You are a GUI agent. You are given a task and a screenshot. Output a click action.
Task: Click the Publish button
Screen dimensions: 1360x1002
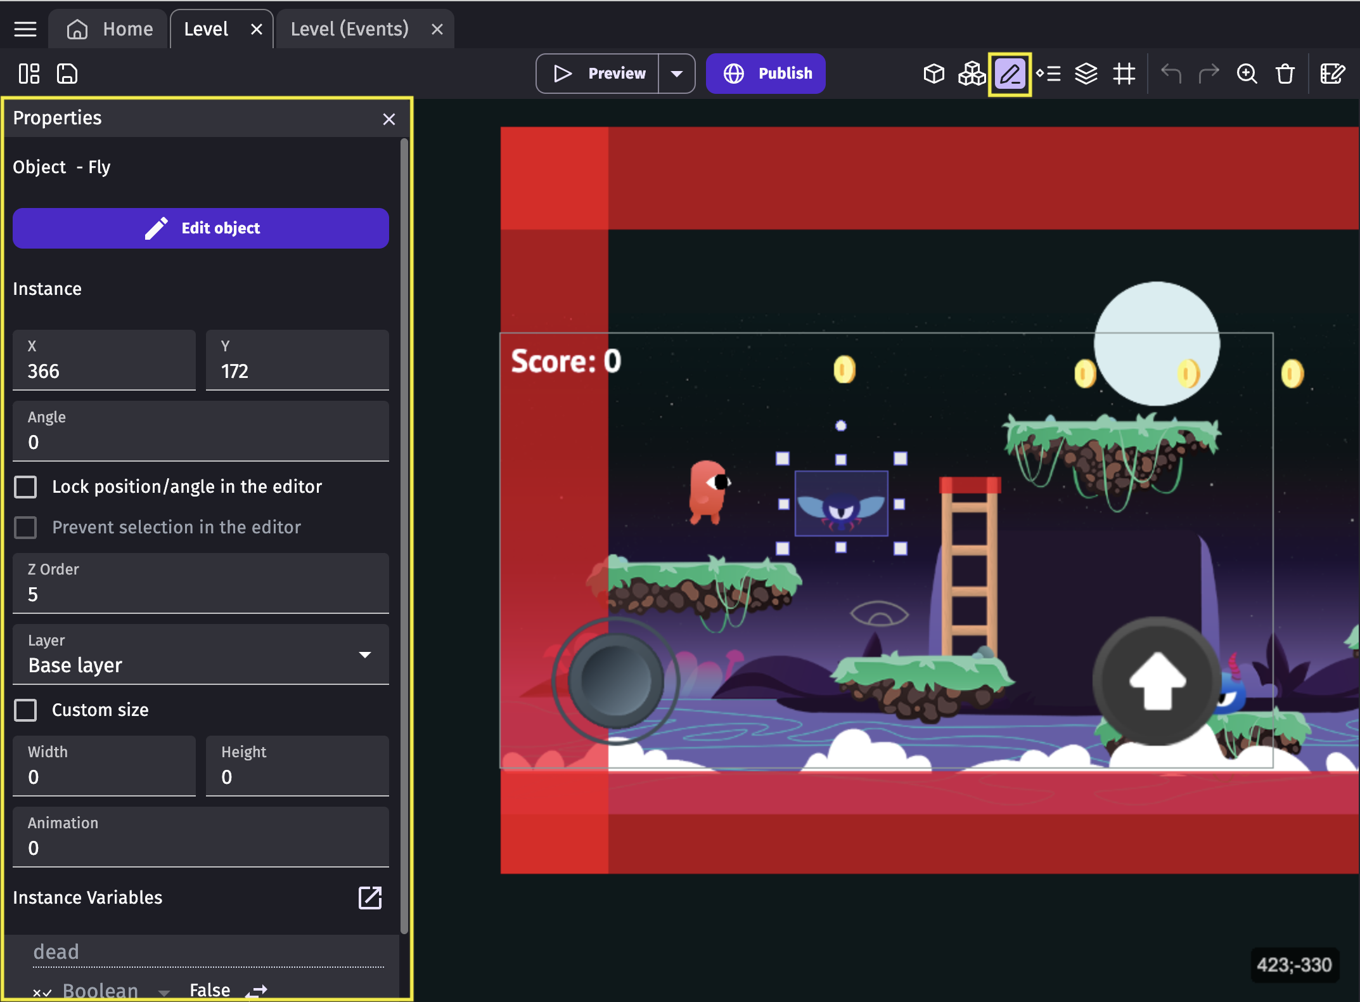pos(766,74)
